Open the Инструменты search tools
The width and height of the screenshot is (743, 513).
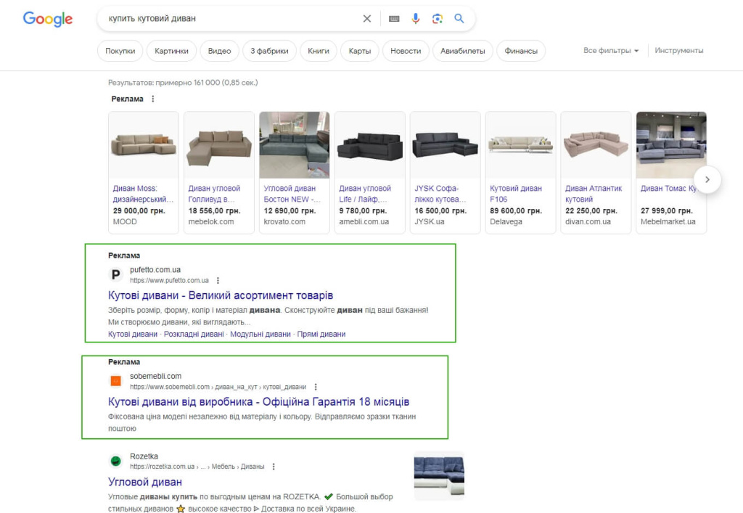point(679,50)
